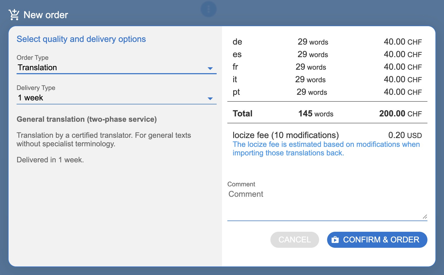Click the blue locize fee estimation note
This screenshot has height=275, width=444.
coord(326,149)
